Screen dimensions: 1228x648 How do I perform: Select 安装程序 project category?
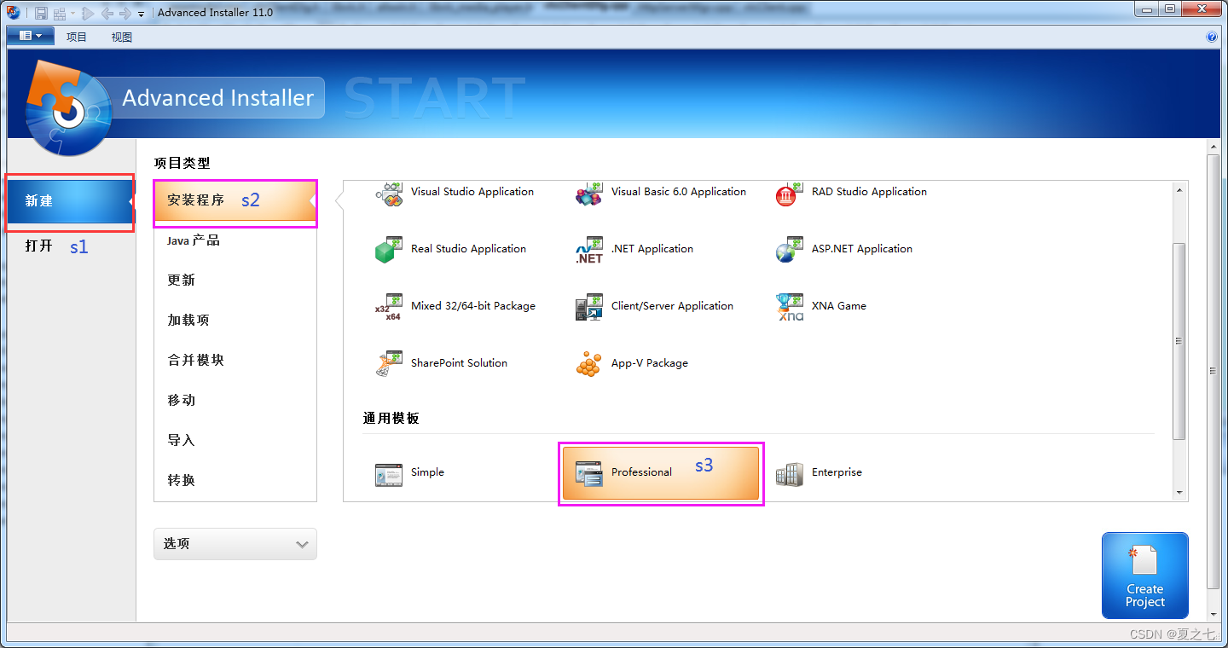point(235,200)
